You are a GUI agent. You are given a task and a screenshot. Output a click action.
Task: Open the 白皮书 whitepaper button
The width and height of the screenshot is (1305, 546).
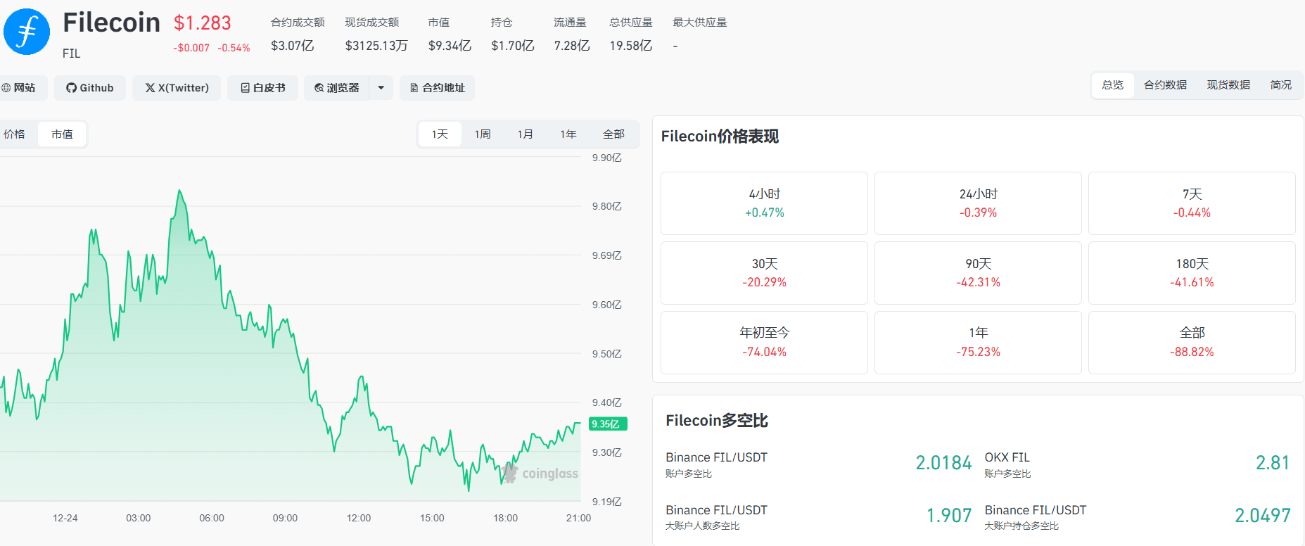[x=262, y=88]
